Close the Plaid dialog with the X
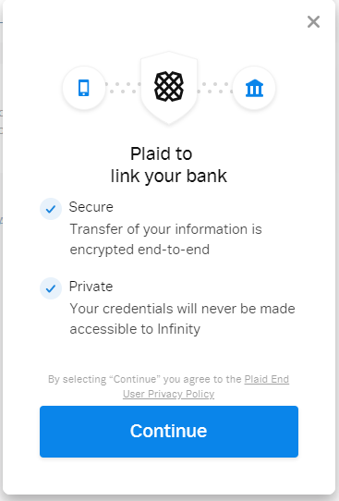339x501 pixels. (x=313, y=22)
